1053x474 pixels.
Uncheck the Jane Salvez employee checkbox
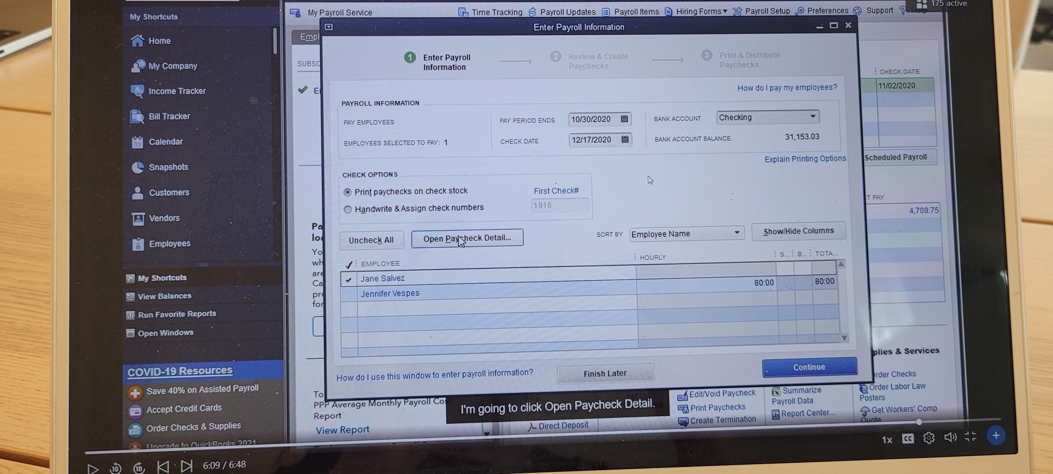(349, 280)
